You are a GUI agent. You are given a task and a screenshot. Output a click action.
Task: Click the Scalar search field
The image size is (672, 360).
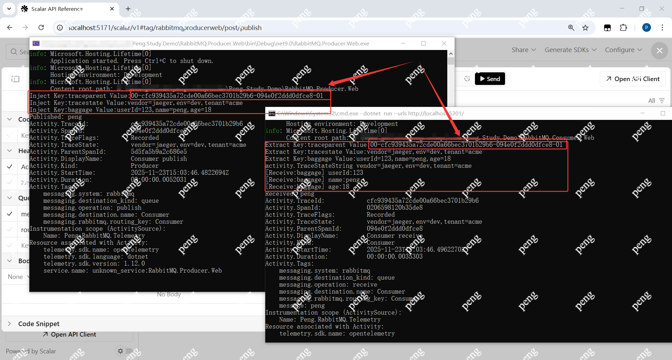(x=18, y=52)
